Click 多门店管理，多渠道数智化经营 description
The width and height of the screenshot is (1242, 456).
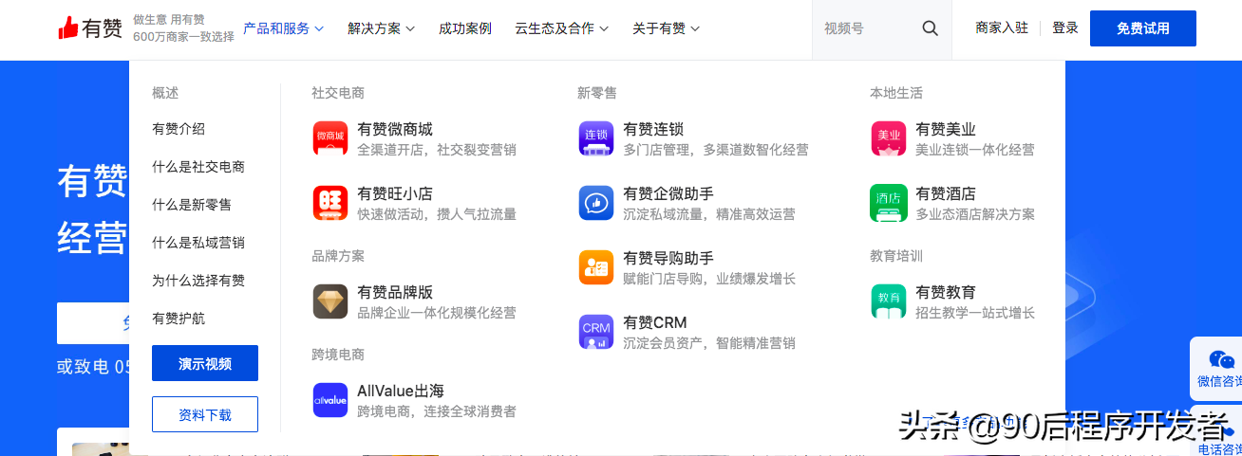tap(716, 150)
